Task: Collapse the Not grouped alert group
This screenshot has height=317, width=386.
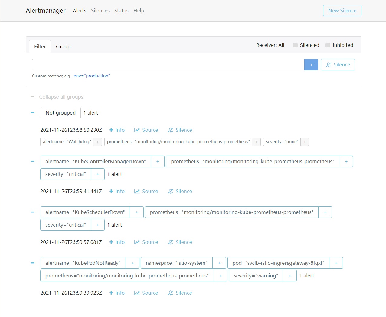Action: (33, 113)
